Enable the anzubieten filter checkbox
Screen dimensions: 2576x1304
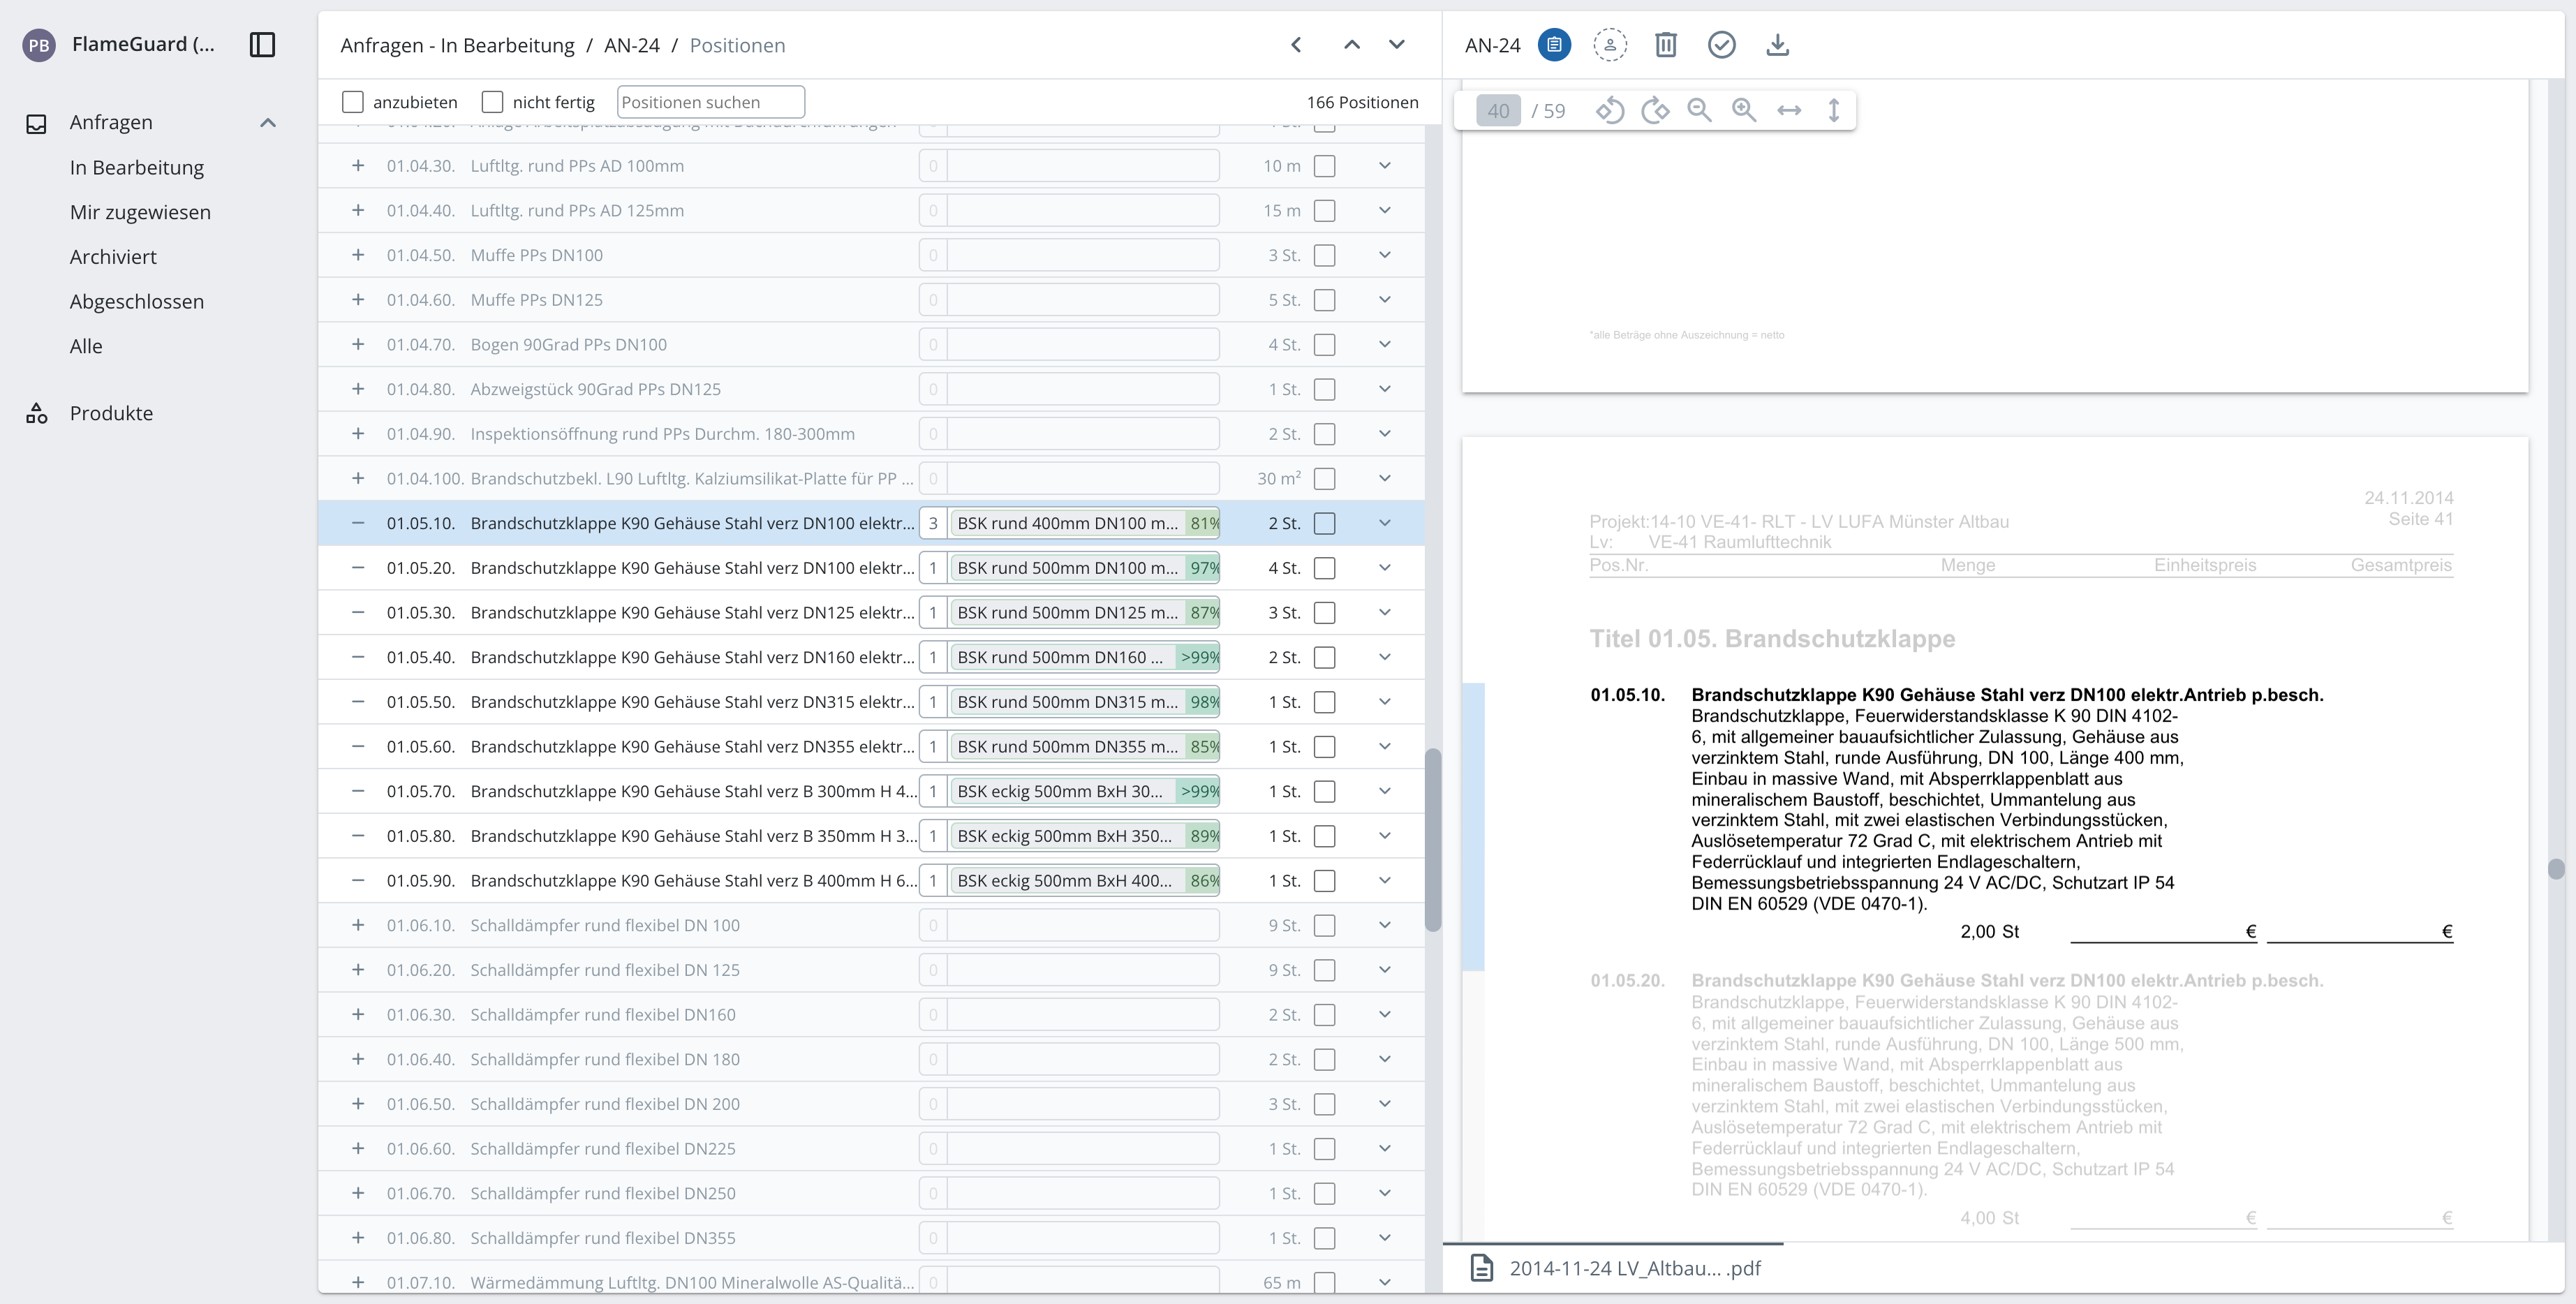353,102
